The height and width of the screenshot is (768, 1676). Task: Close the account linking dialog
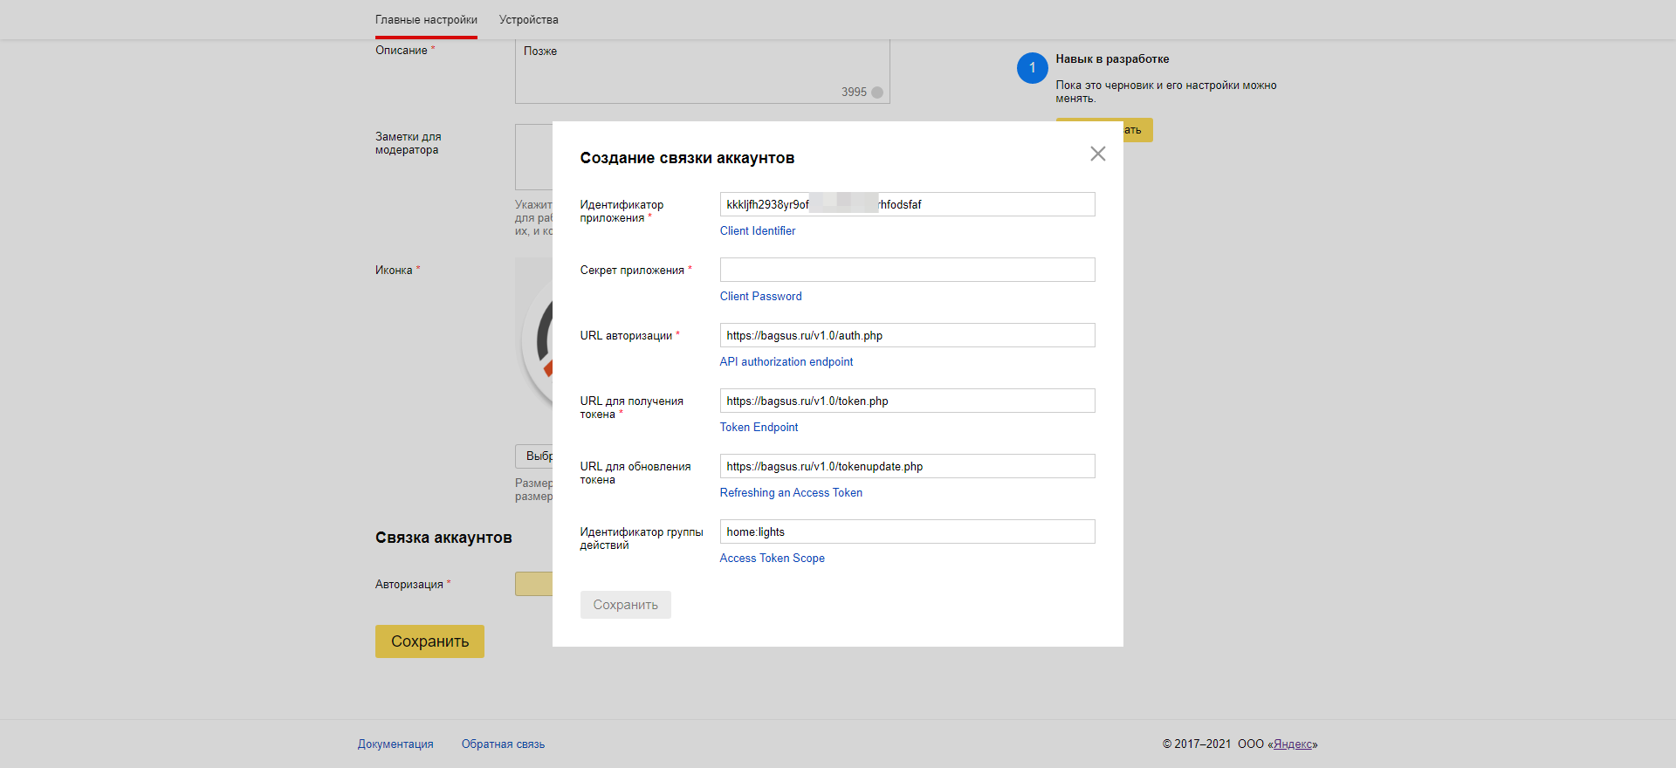pos(1097,154)
